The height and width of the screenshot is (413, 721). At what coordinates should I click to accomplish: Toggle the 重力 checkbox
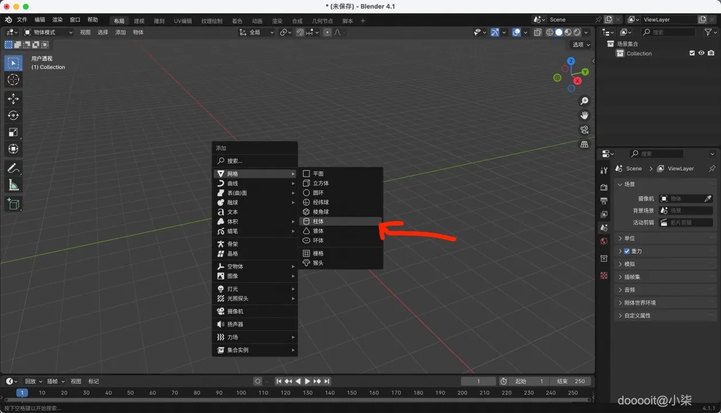(x=626, y=251)
